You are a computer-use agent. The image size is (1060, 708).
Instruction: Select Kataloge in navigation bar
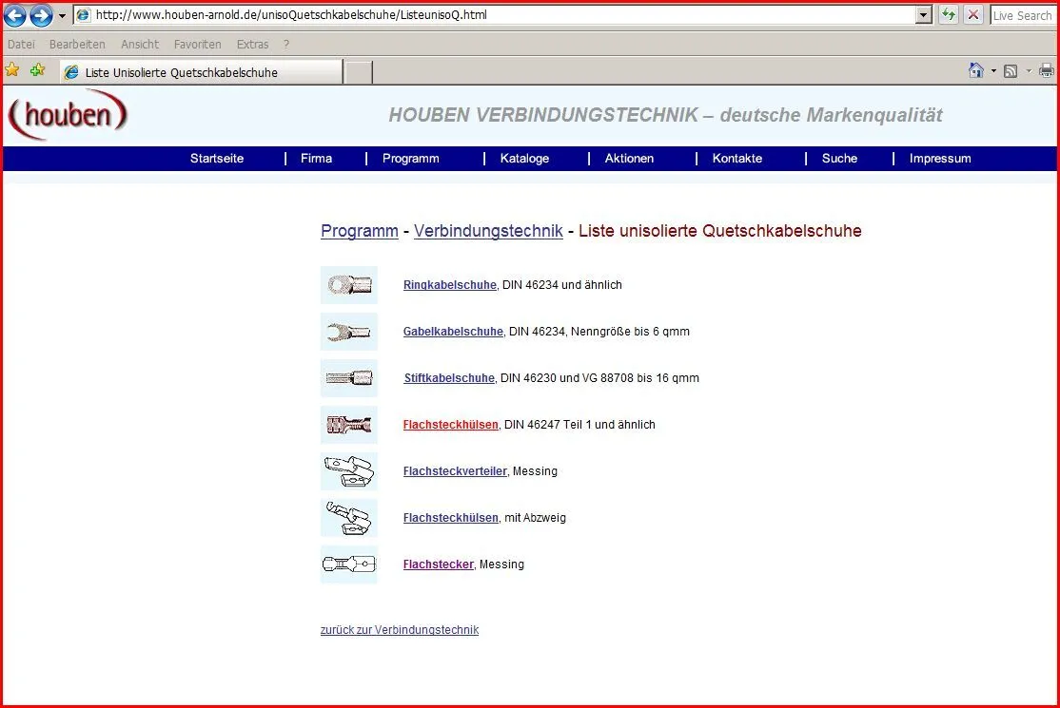tap(524, 159)
